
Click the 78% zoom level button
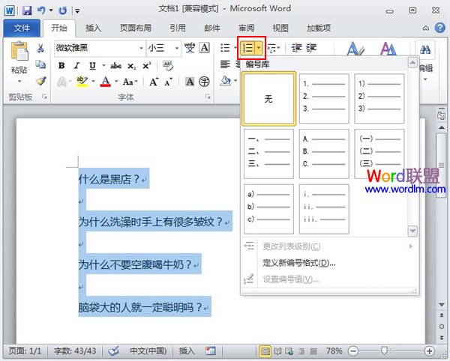point(334,351)
